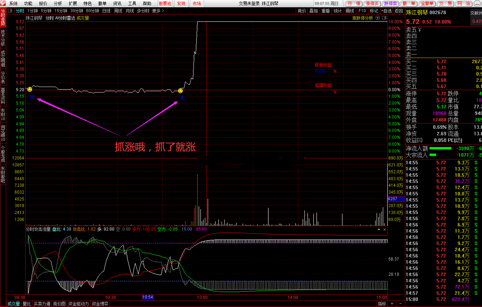
Task: Toggle right panel icon after 涨跌停分析
Action: click(384, 18)
